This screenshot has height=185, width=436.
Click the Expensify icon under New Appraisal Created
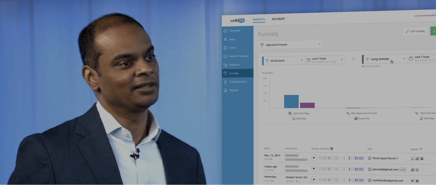[356, 119]
